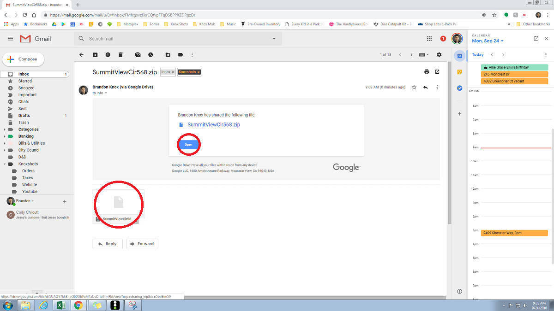
Task: Open Gmail settings gear icon
Action: point(439,55)
